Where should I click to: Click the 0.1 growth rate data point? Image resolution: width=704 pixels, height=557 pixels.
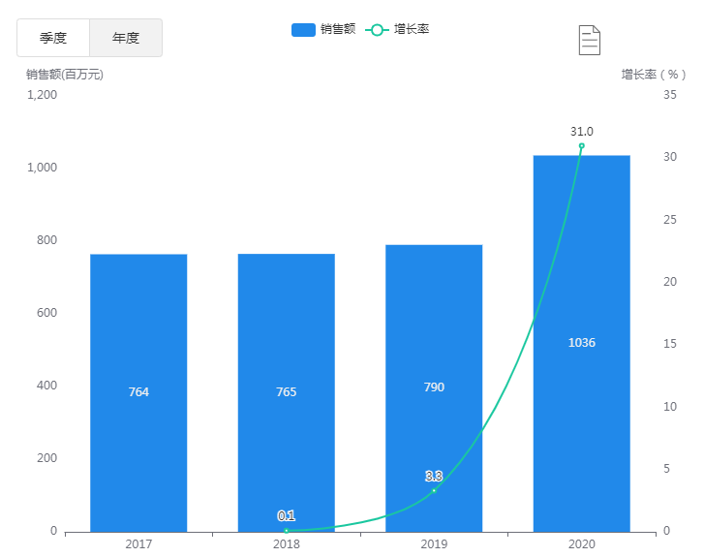(x=287, y=531)
